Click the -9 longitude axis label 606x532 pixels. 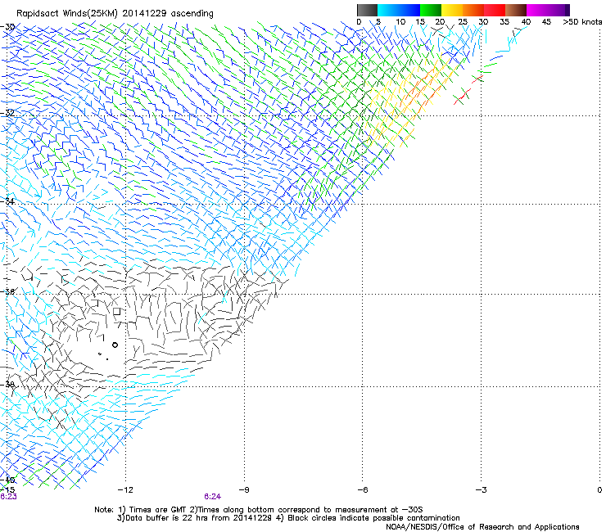point(243,490)
